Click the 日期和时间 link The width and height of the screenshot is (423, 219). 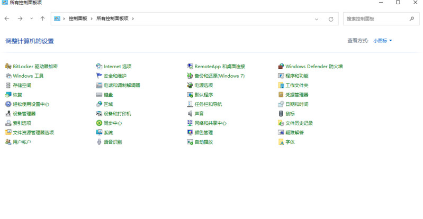[297, 104]
